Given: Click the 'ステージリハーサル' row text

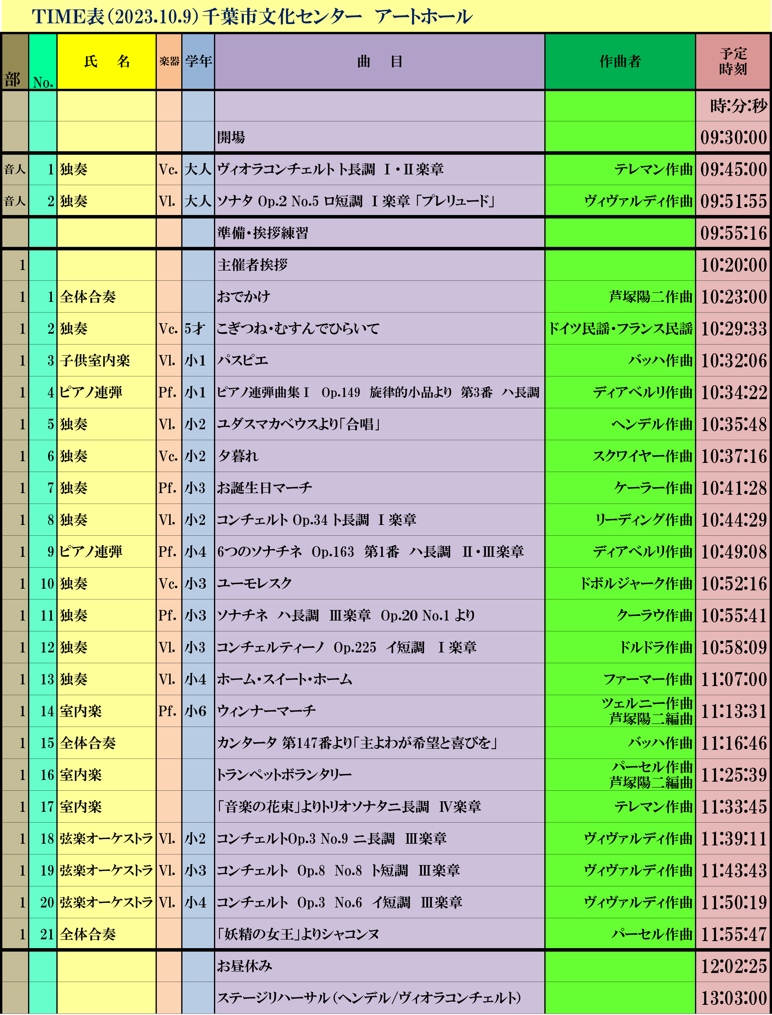Looking at the screenshot, I should click(369, 997).
